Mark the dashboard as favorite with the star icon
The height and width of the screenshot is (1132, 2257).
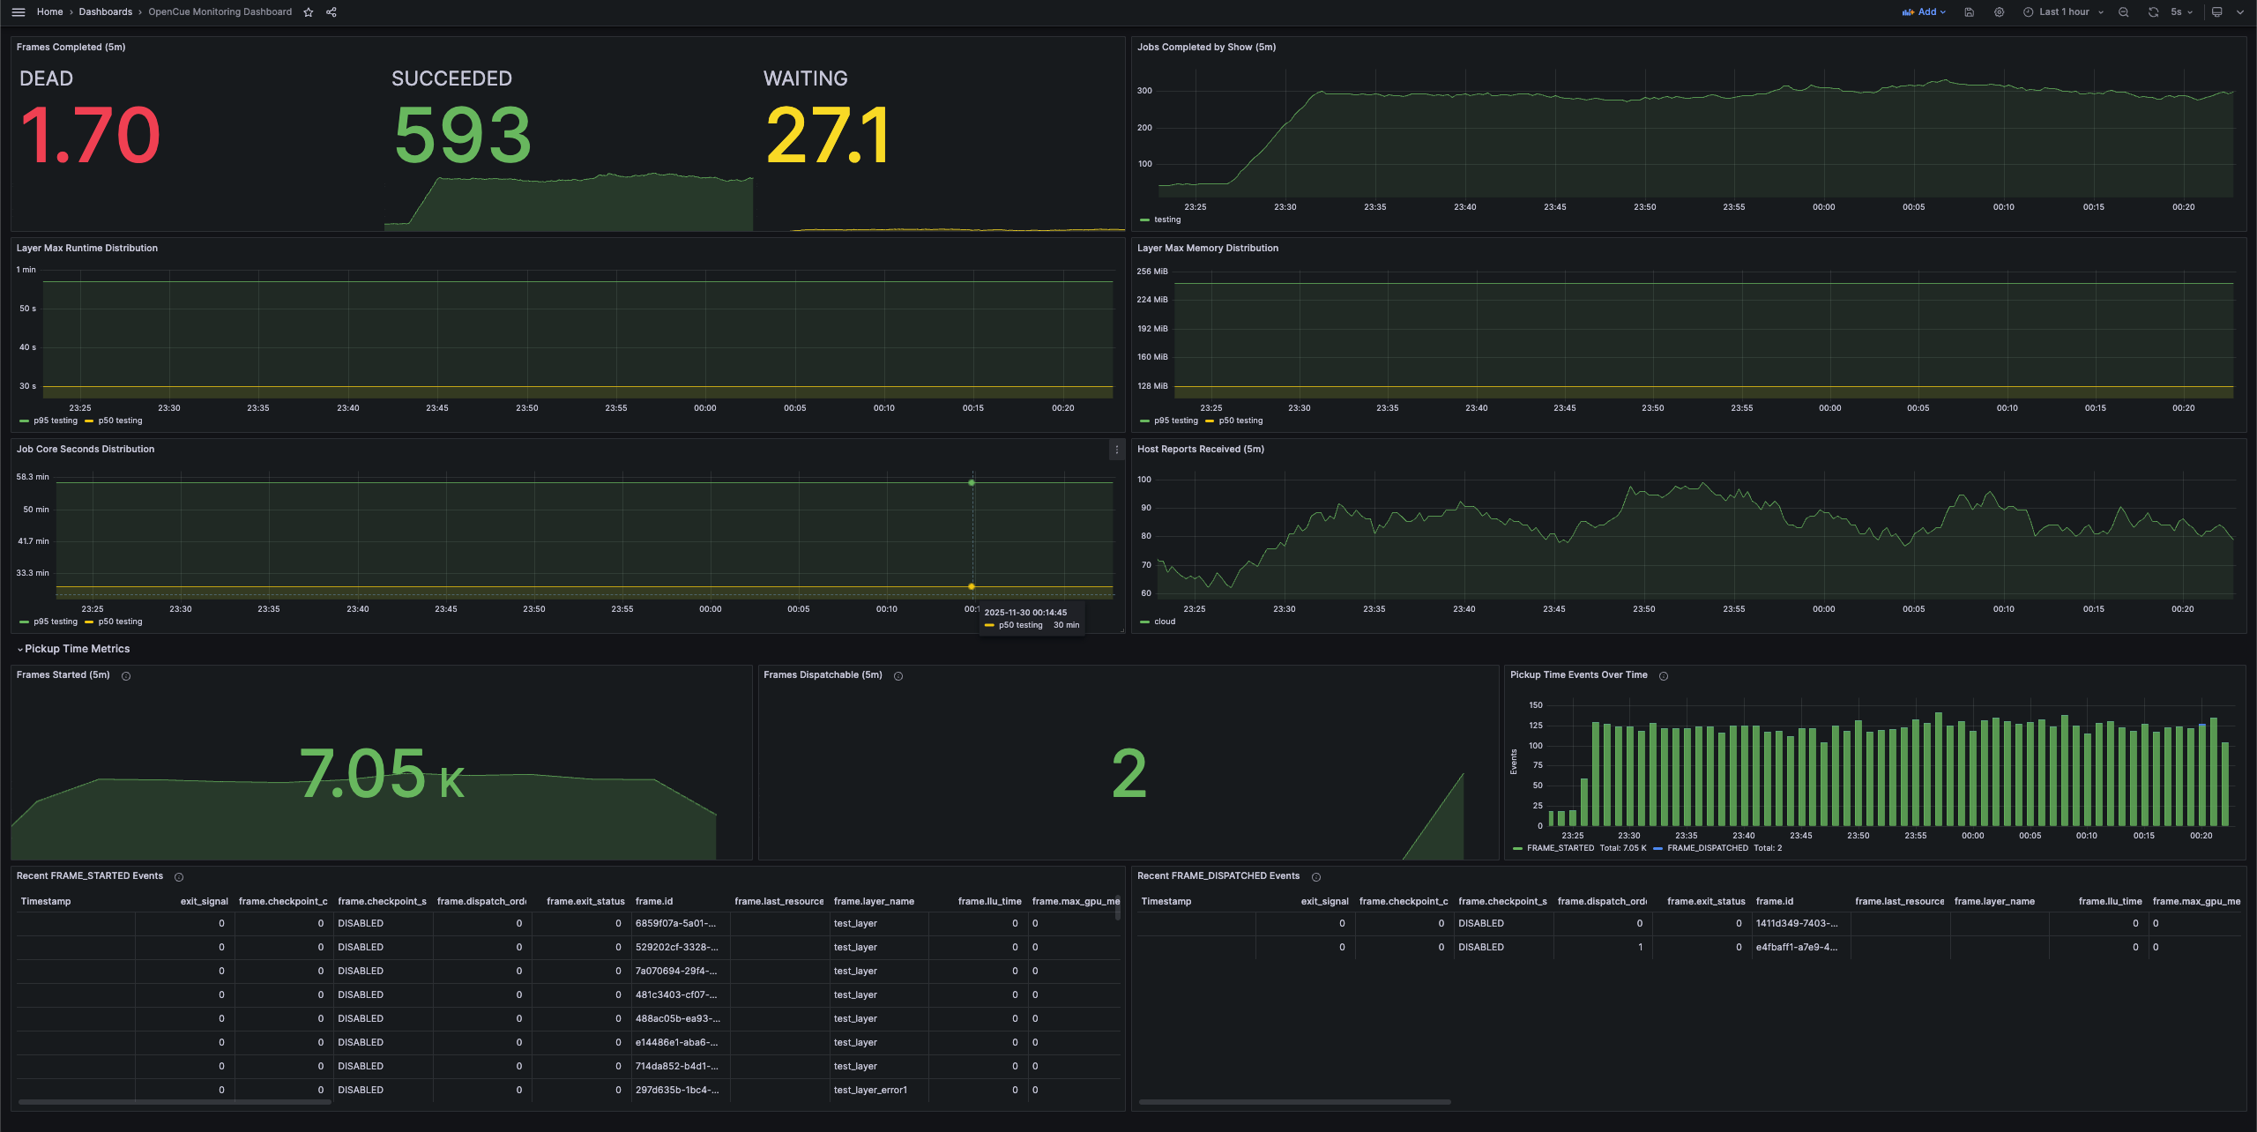pos(308,11)
